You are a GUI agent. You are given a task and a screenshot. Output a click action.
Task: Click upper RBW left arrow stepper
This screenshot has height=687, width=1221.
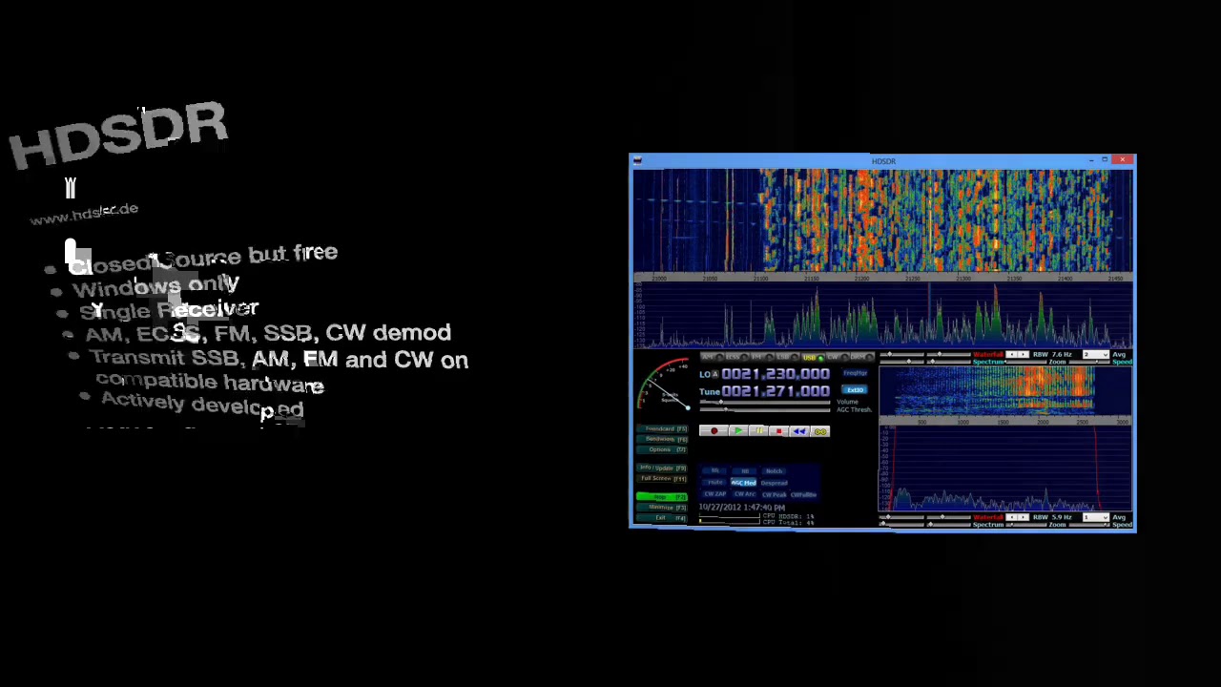coord(1012,355)
